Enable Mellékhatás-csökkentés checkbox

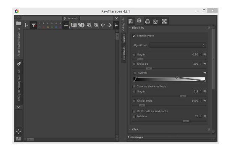point(134,111)
